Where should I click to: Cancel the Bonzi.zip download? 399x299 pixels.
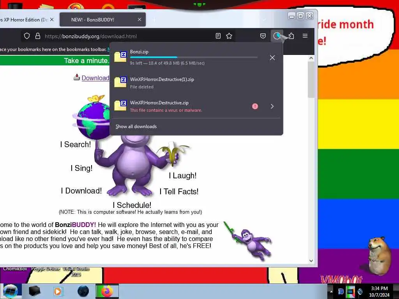(272, 58)
